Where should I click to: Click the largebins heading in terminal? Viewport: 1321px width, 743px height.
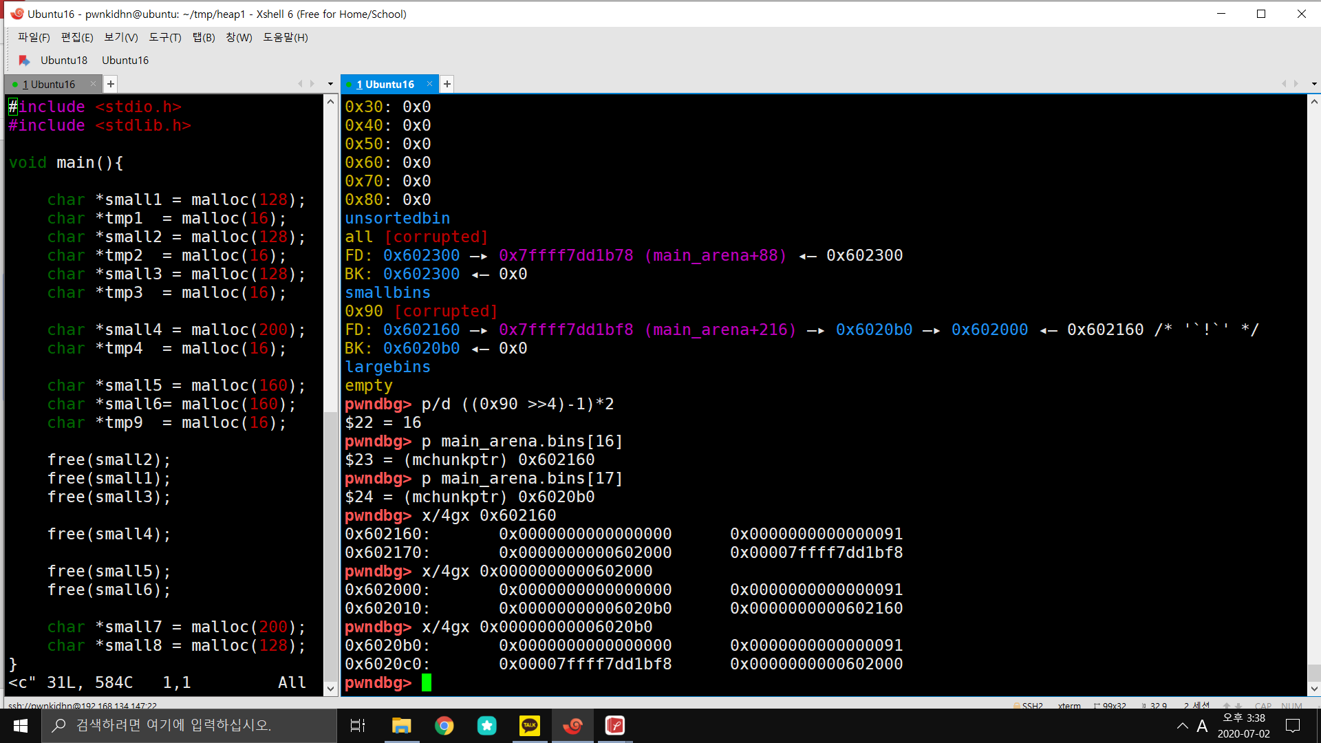coord(388,367)
